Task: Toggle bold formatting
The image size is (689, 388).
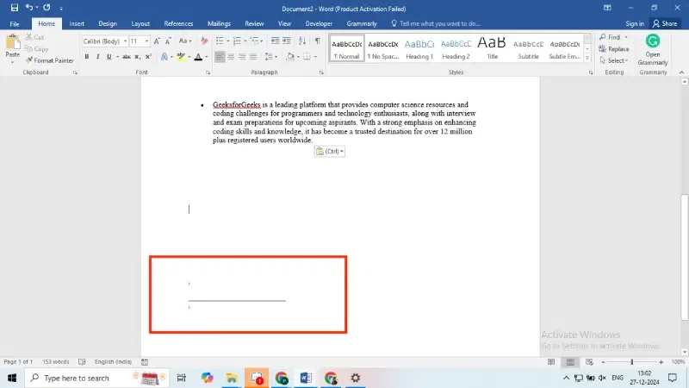Action: pyautogui.click(x=87, y=57)
